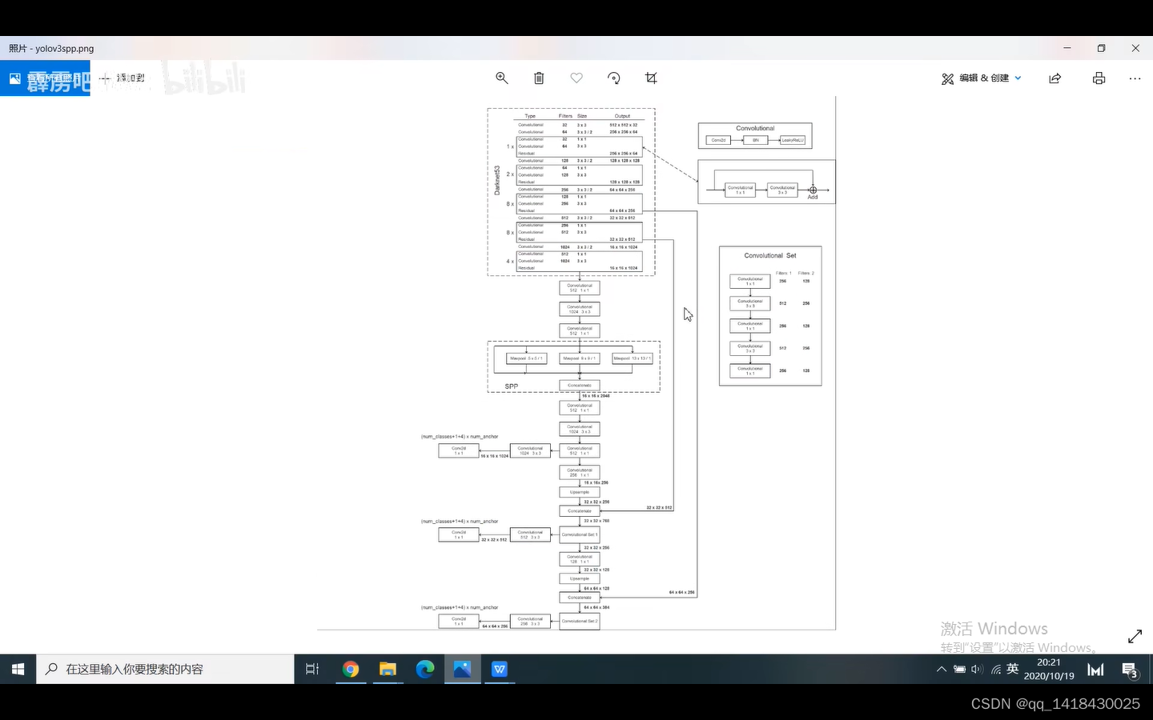Check battery status in the system tray
Image resolution: width=1153 pixels, height=720 pixels.
coord(959,669)
